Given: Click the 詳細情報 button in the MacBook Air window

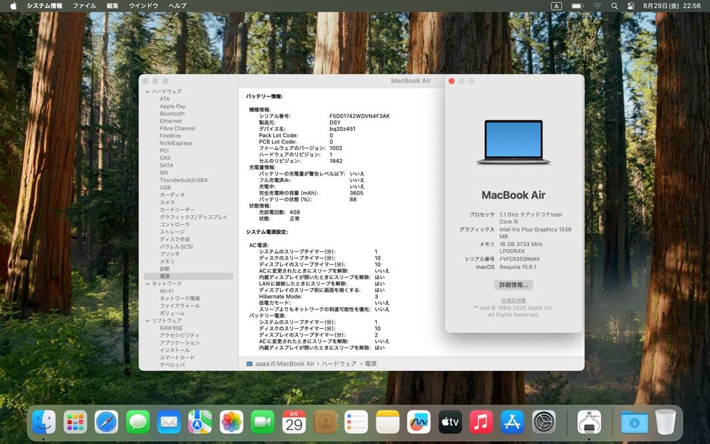Looking at the screenshot, I should tap(513, 284).
